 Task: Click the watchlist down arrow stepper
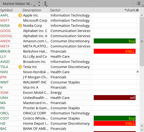pyautogui.click(x=39, y=5)
